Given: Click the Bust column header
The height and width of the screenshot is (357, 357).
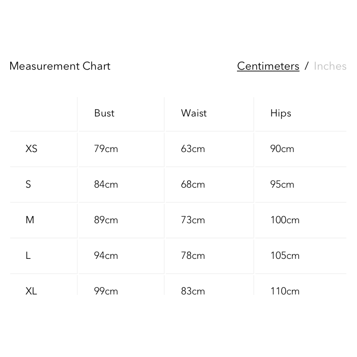Looking at the screenshot, I should coord(104,113).
